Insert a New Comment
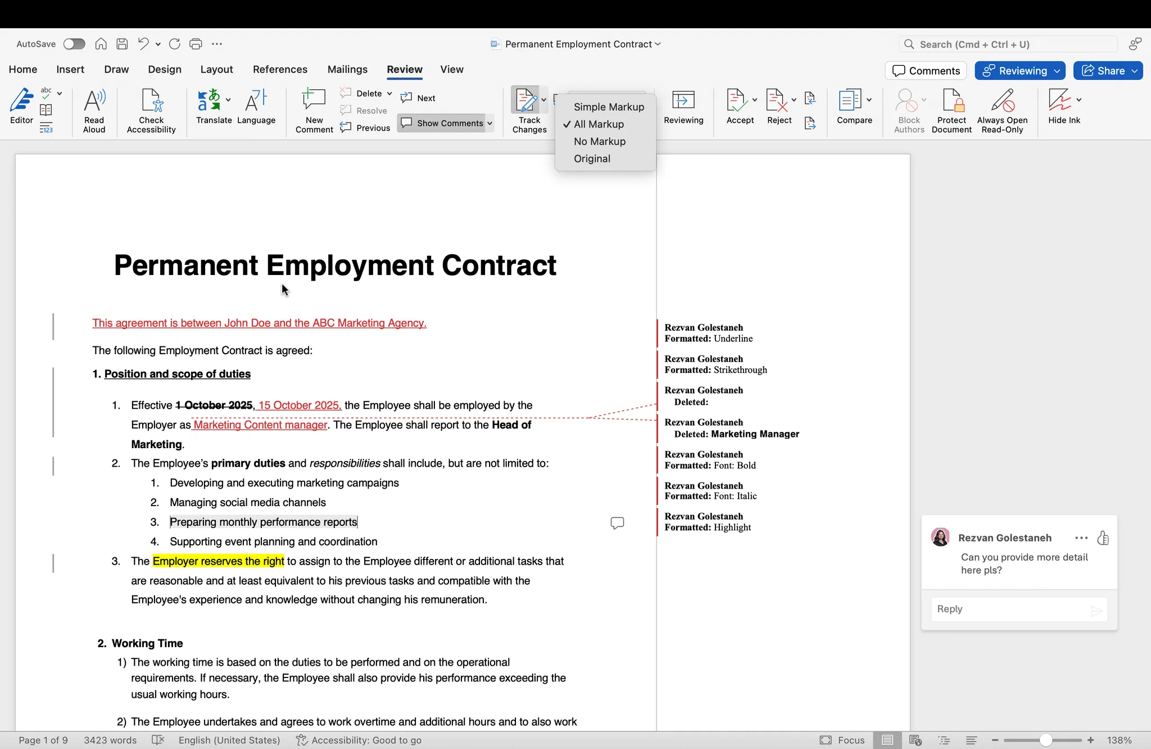The height and width of the screenshot is (749, 1151). pyautogui.click(x=314, y=110)
